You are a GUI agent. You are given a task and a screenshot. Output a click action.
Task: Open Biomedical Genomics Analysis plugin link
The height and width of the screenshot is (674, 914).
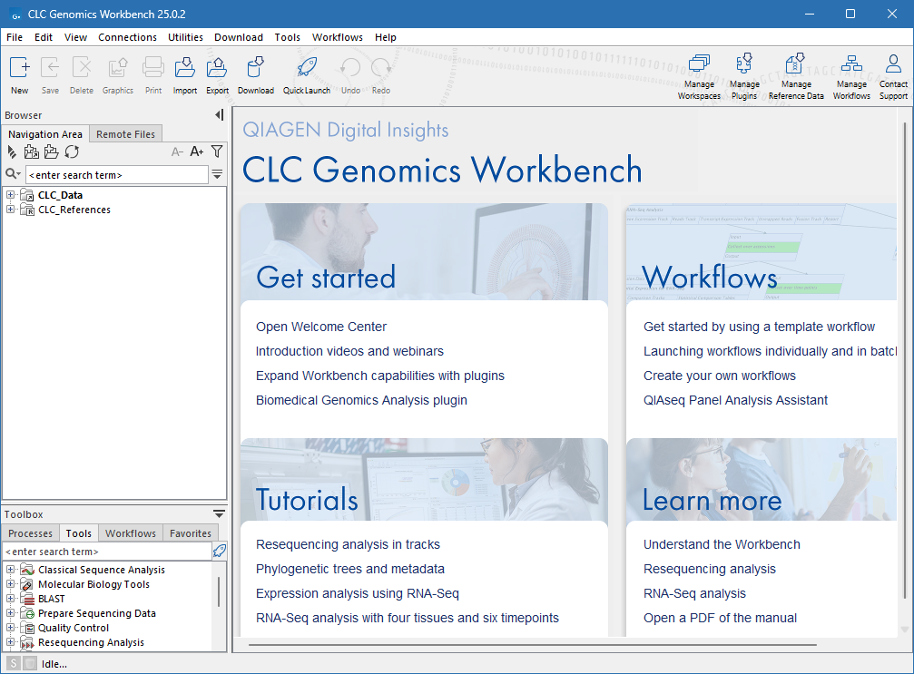[x=361, y=400]
